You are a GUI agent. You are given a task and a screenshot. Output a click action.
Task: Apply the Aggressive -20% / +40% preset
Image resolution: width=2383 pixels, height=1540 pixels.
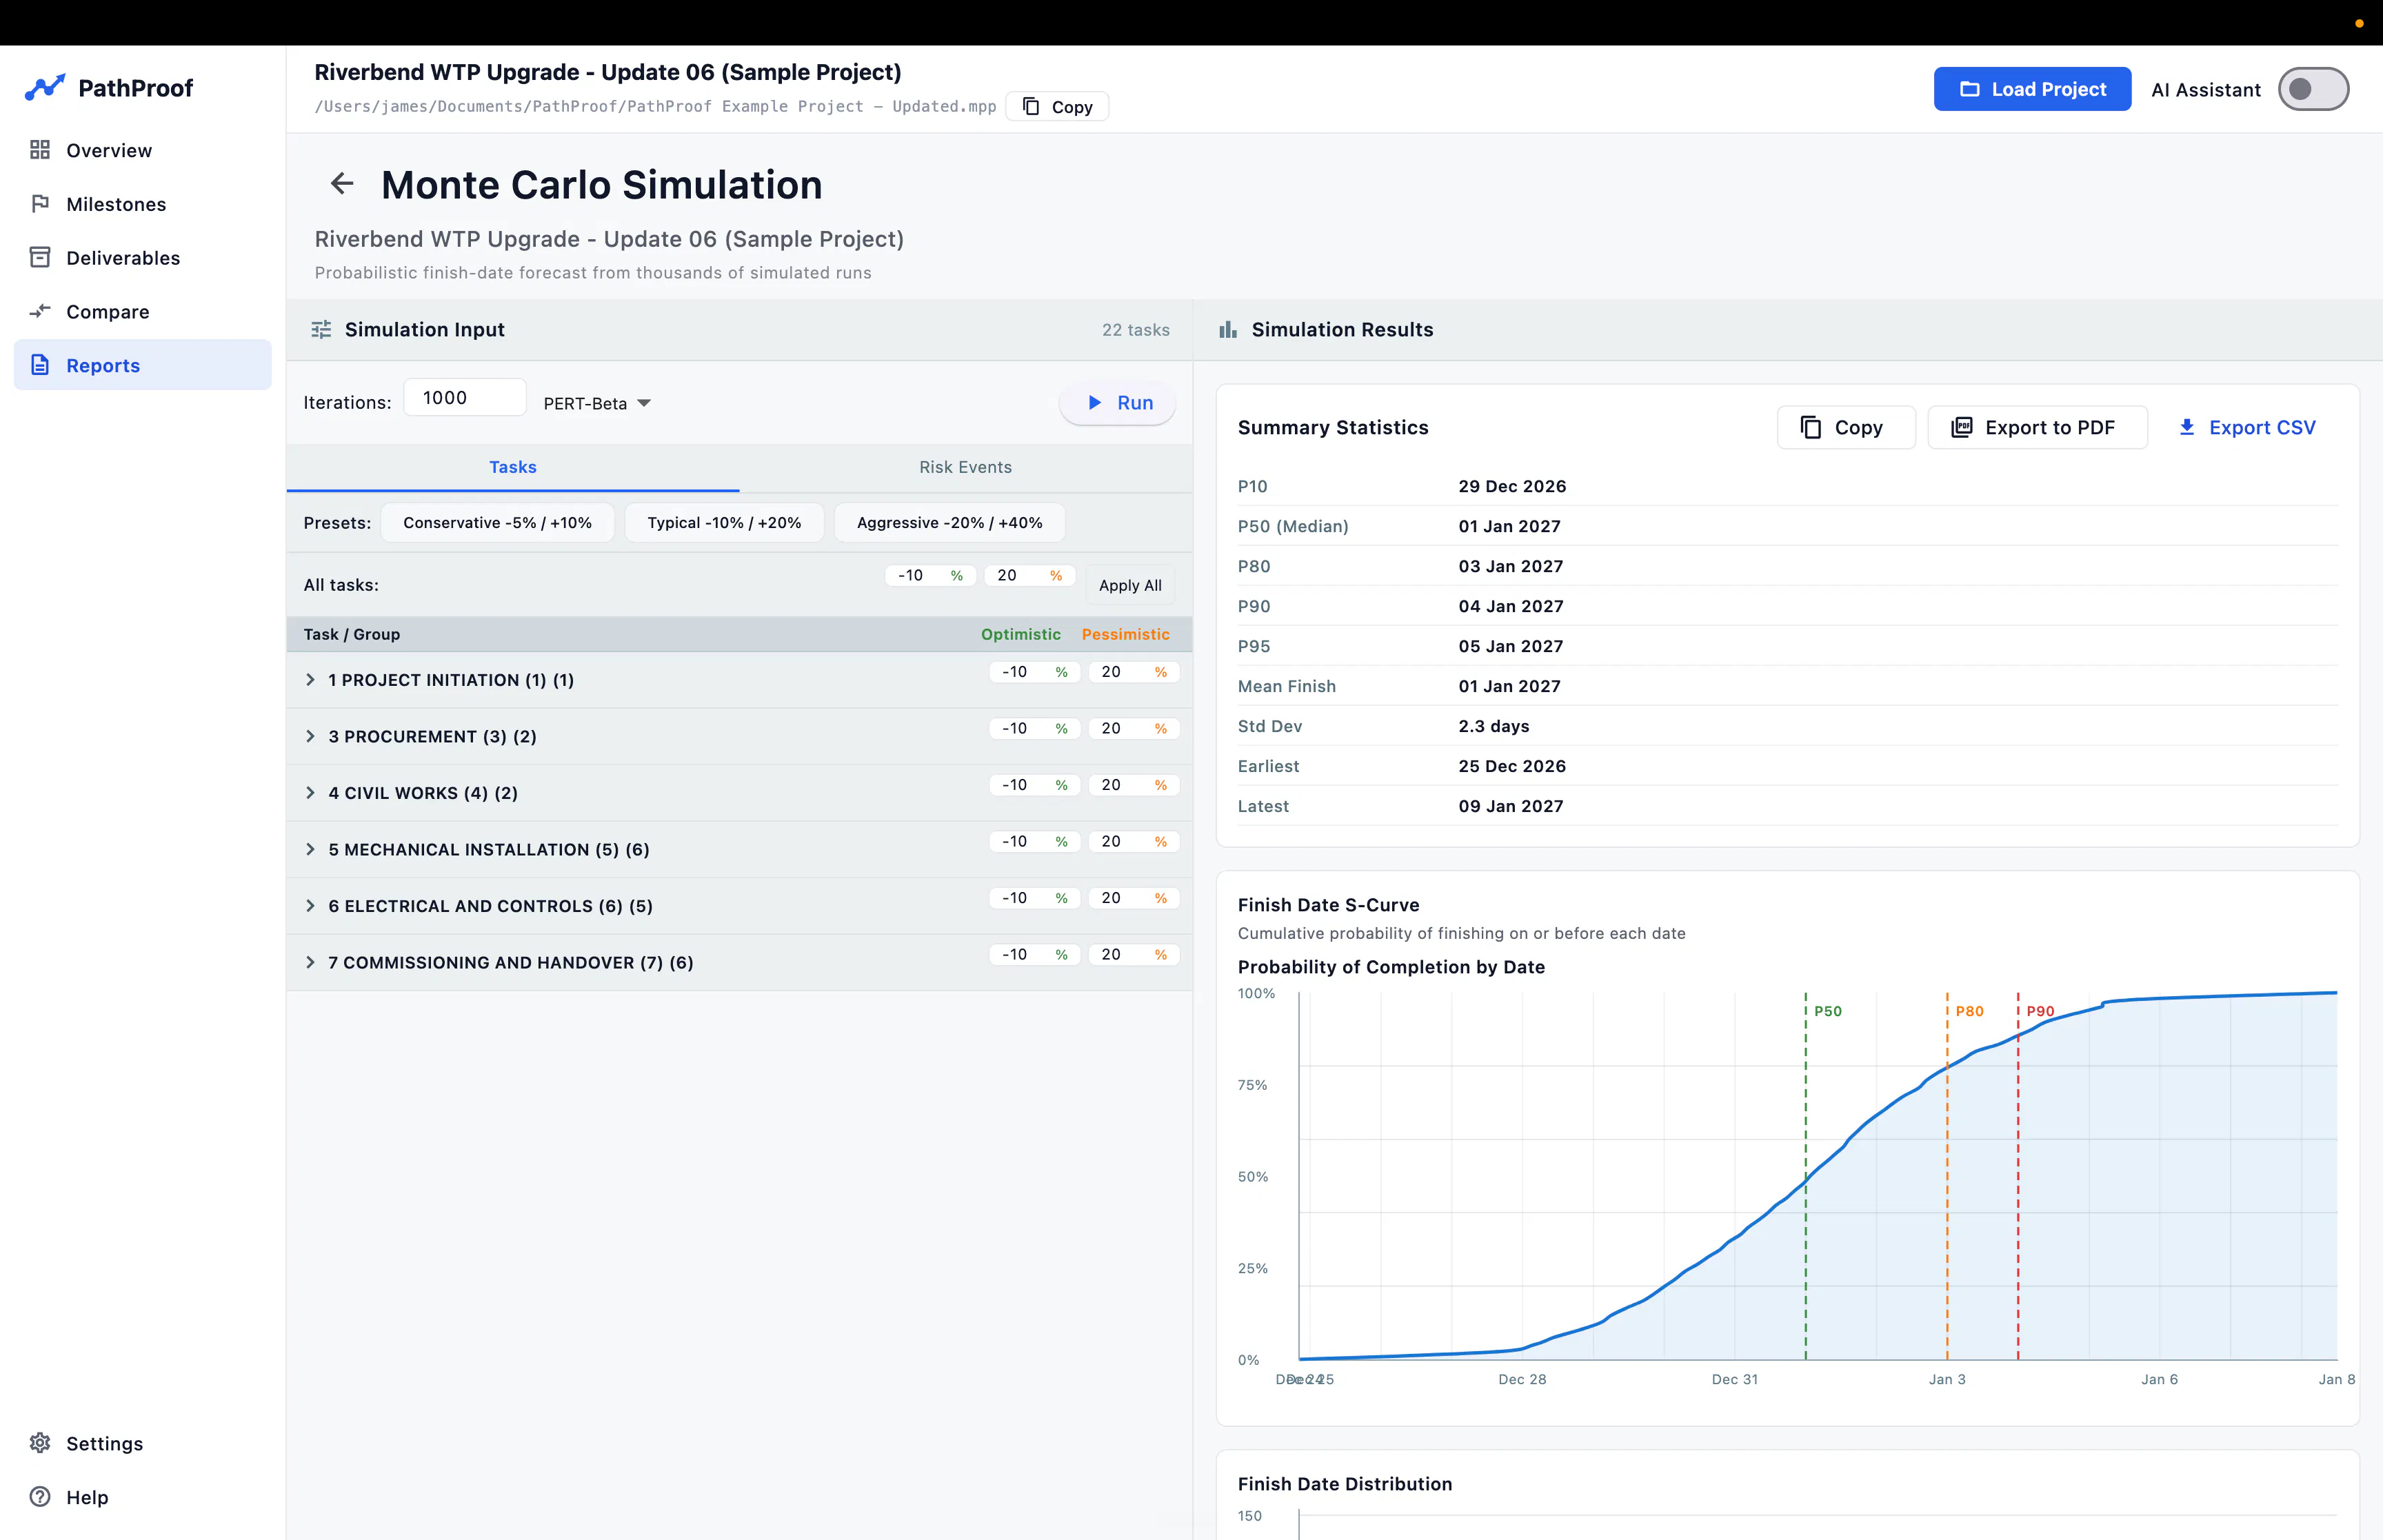click(949, 523)
